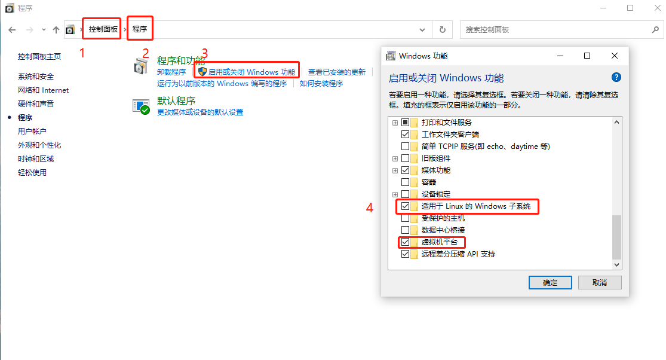
Task: Click the Windows 功能 dialog title icon
Action: 391,56
